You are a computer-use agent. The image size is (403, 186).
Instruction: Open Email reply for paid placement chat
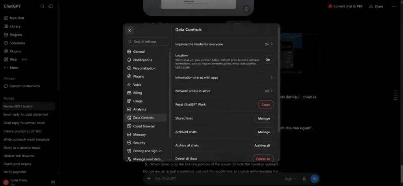point(28,114)
